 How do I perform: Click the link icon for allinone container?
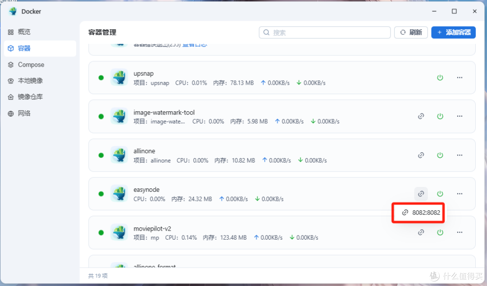421,155
